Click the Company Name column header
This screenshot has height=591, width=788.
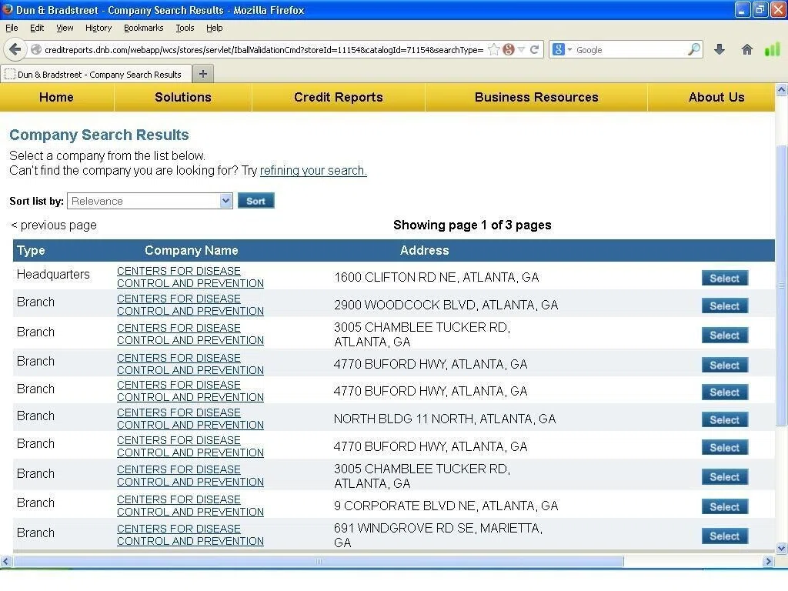tap(192, 250)
